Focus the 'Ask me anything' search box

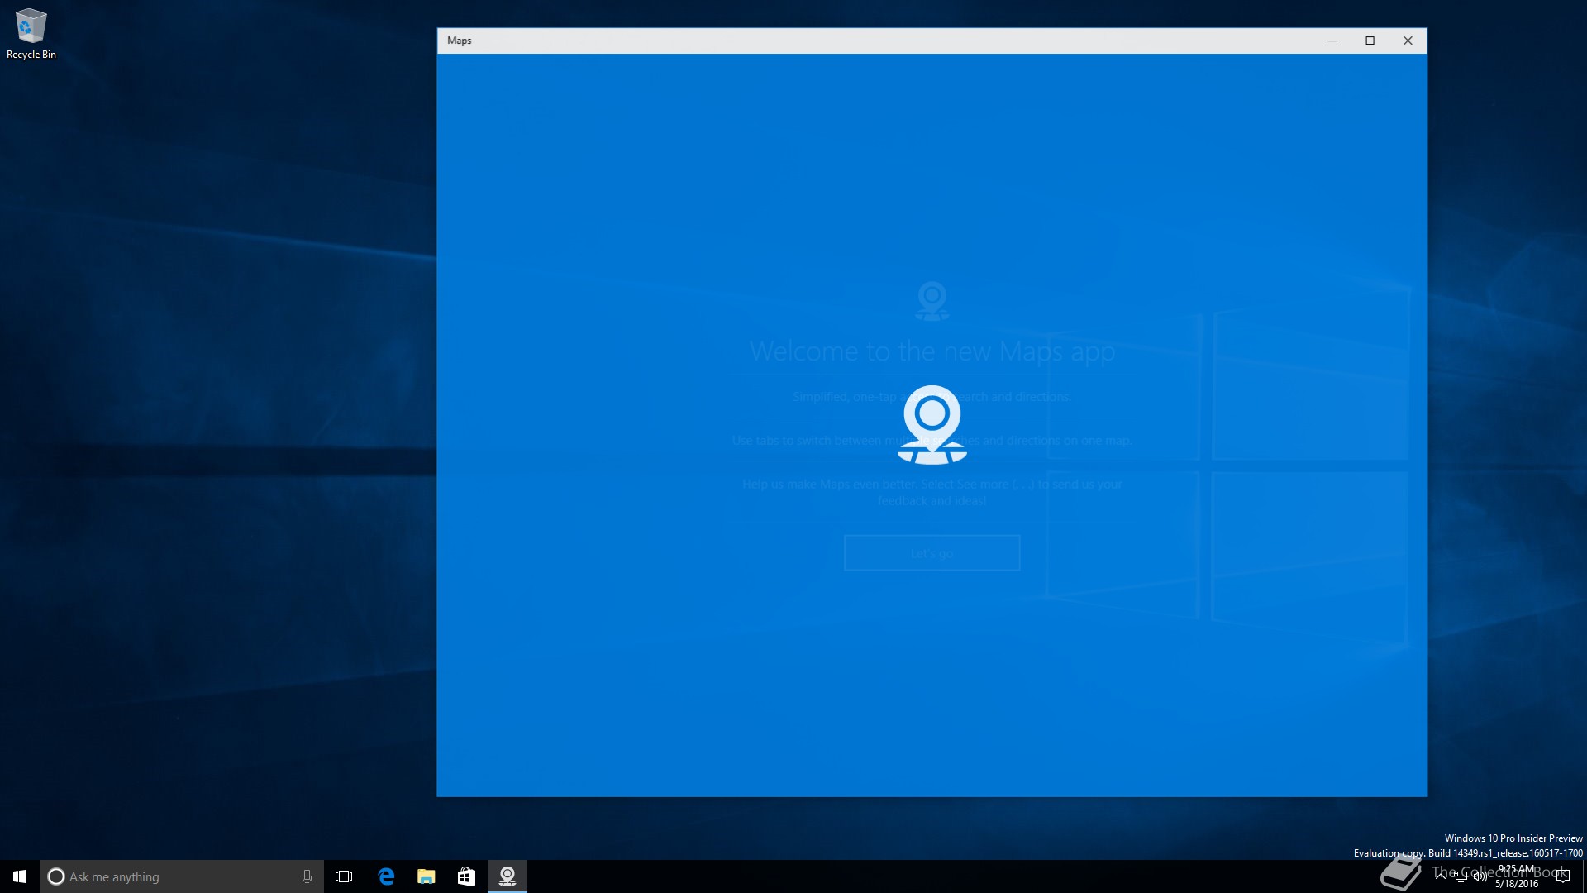(181, 876)
